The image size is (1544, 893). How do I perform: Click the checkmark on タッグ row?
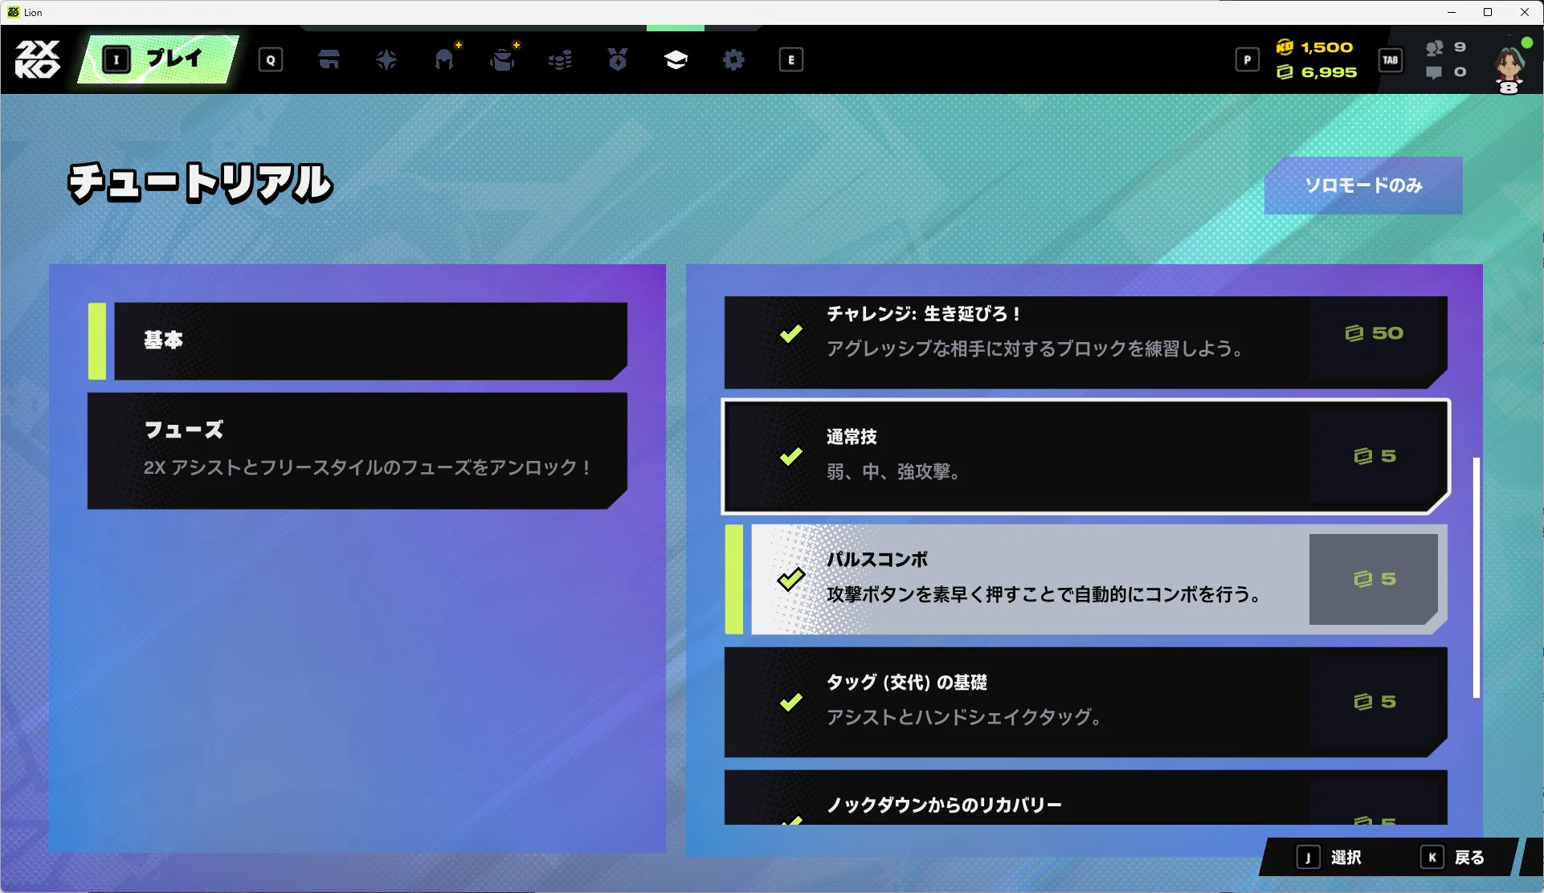[791, 702]
